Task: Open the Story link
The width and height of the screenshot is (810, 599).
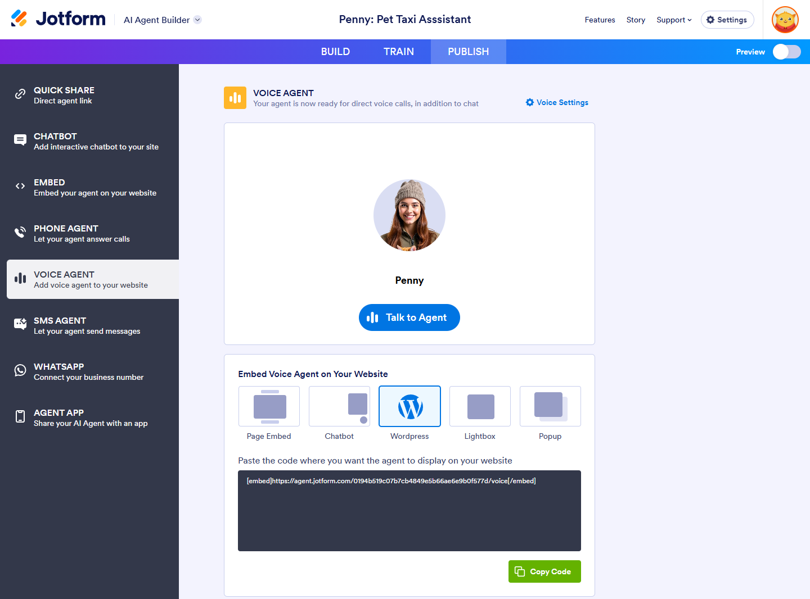Action: point(636,20)
